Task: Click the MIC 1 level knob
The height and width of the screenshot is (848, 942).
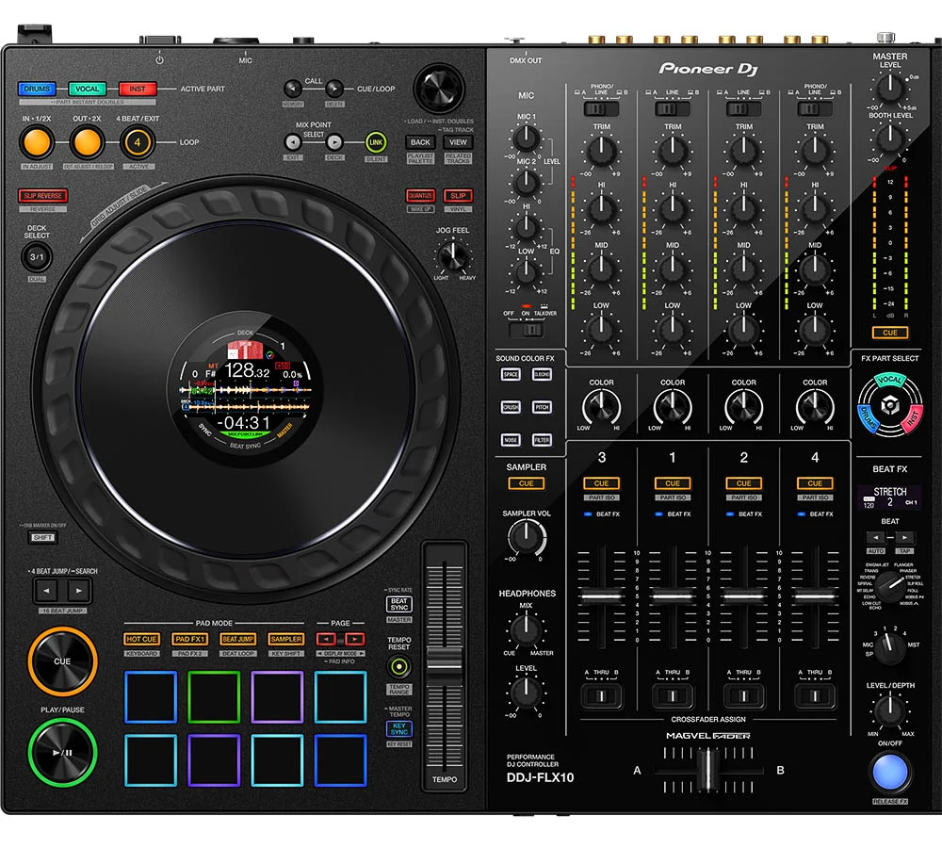Action: coord(527,139)
